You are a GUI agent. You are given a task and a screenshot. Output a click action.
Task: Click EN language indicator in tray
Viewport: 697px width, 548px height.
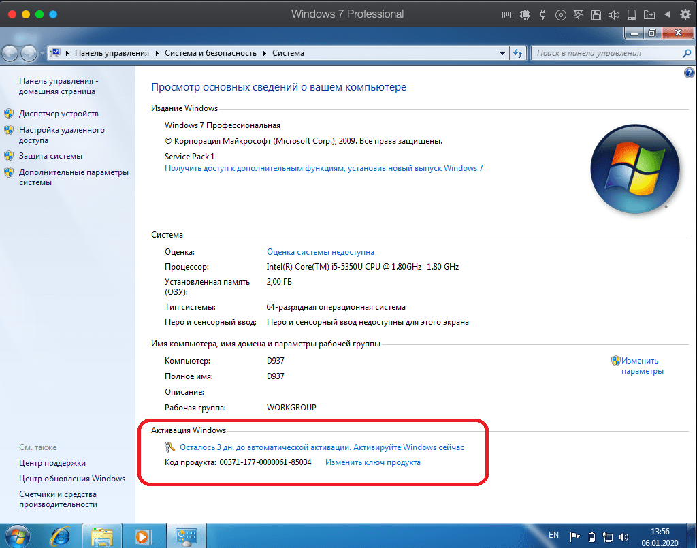[x=553, y=535]
